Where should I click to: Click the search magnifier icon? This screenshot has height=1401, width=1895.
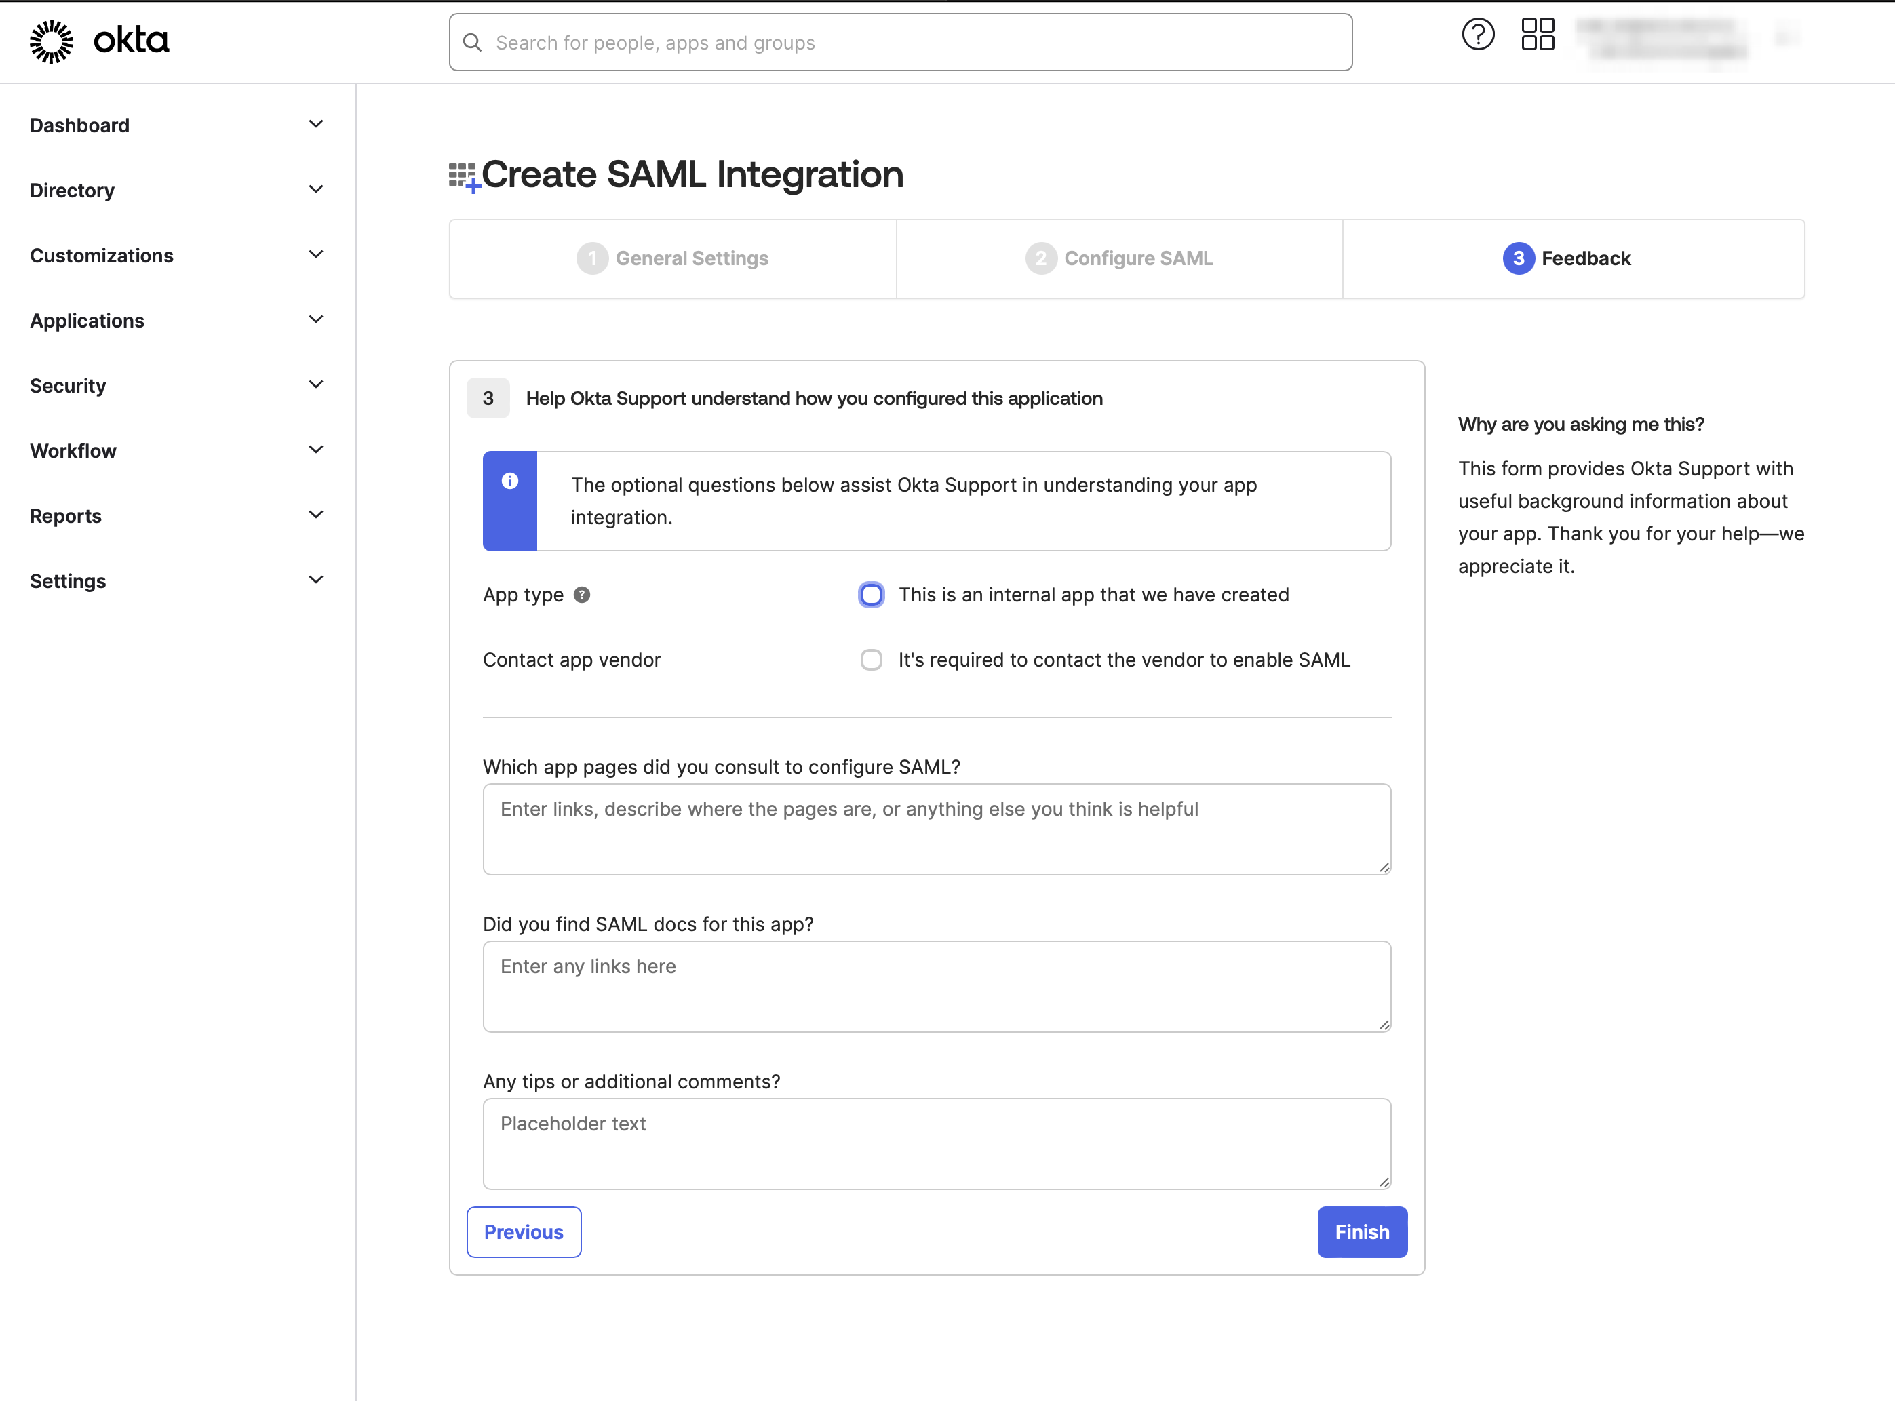473,43
